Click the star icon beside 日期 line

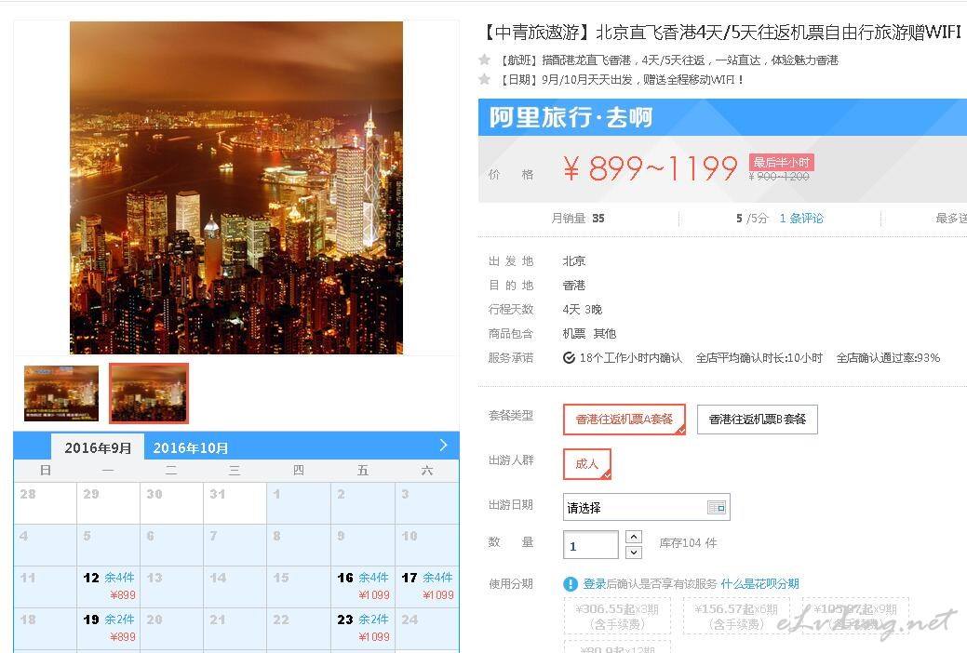485,79
